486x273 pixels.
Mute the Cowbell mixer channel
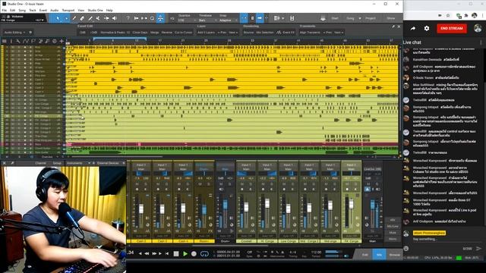(241, 184)
